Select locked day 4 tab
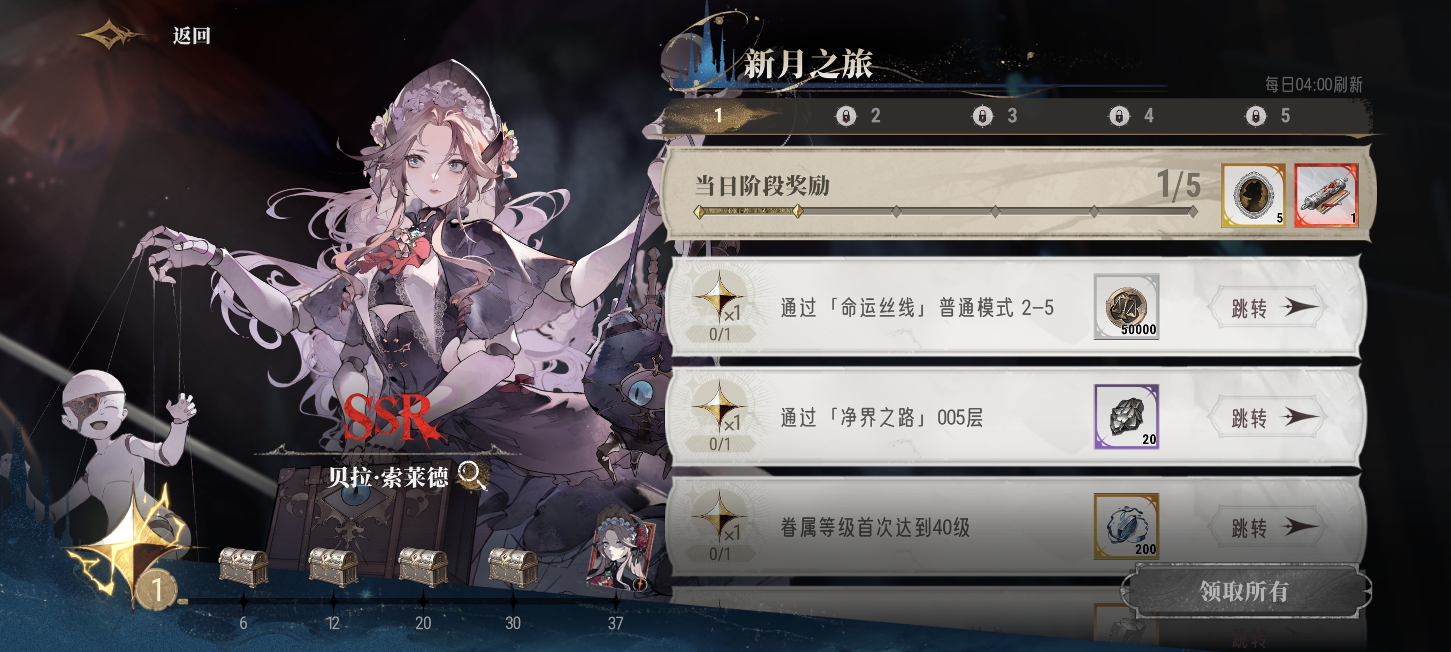Image resolution: width=1451 pixels, height=652 pixels. tap(1131, 116)
